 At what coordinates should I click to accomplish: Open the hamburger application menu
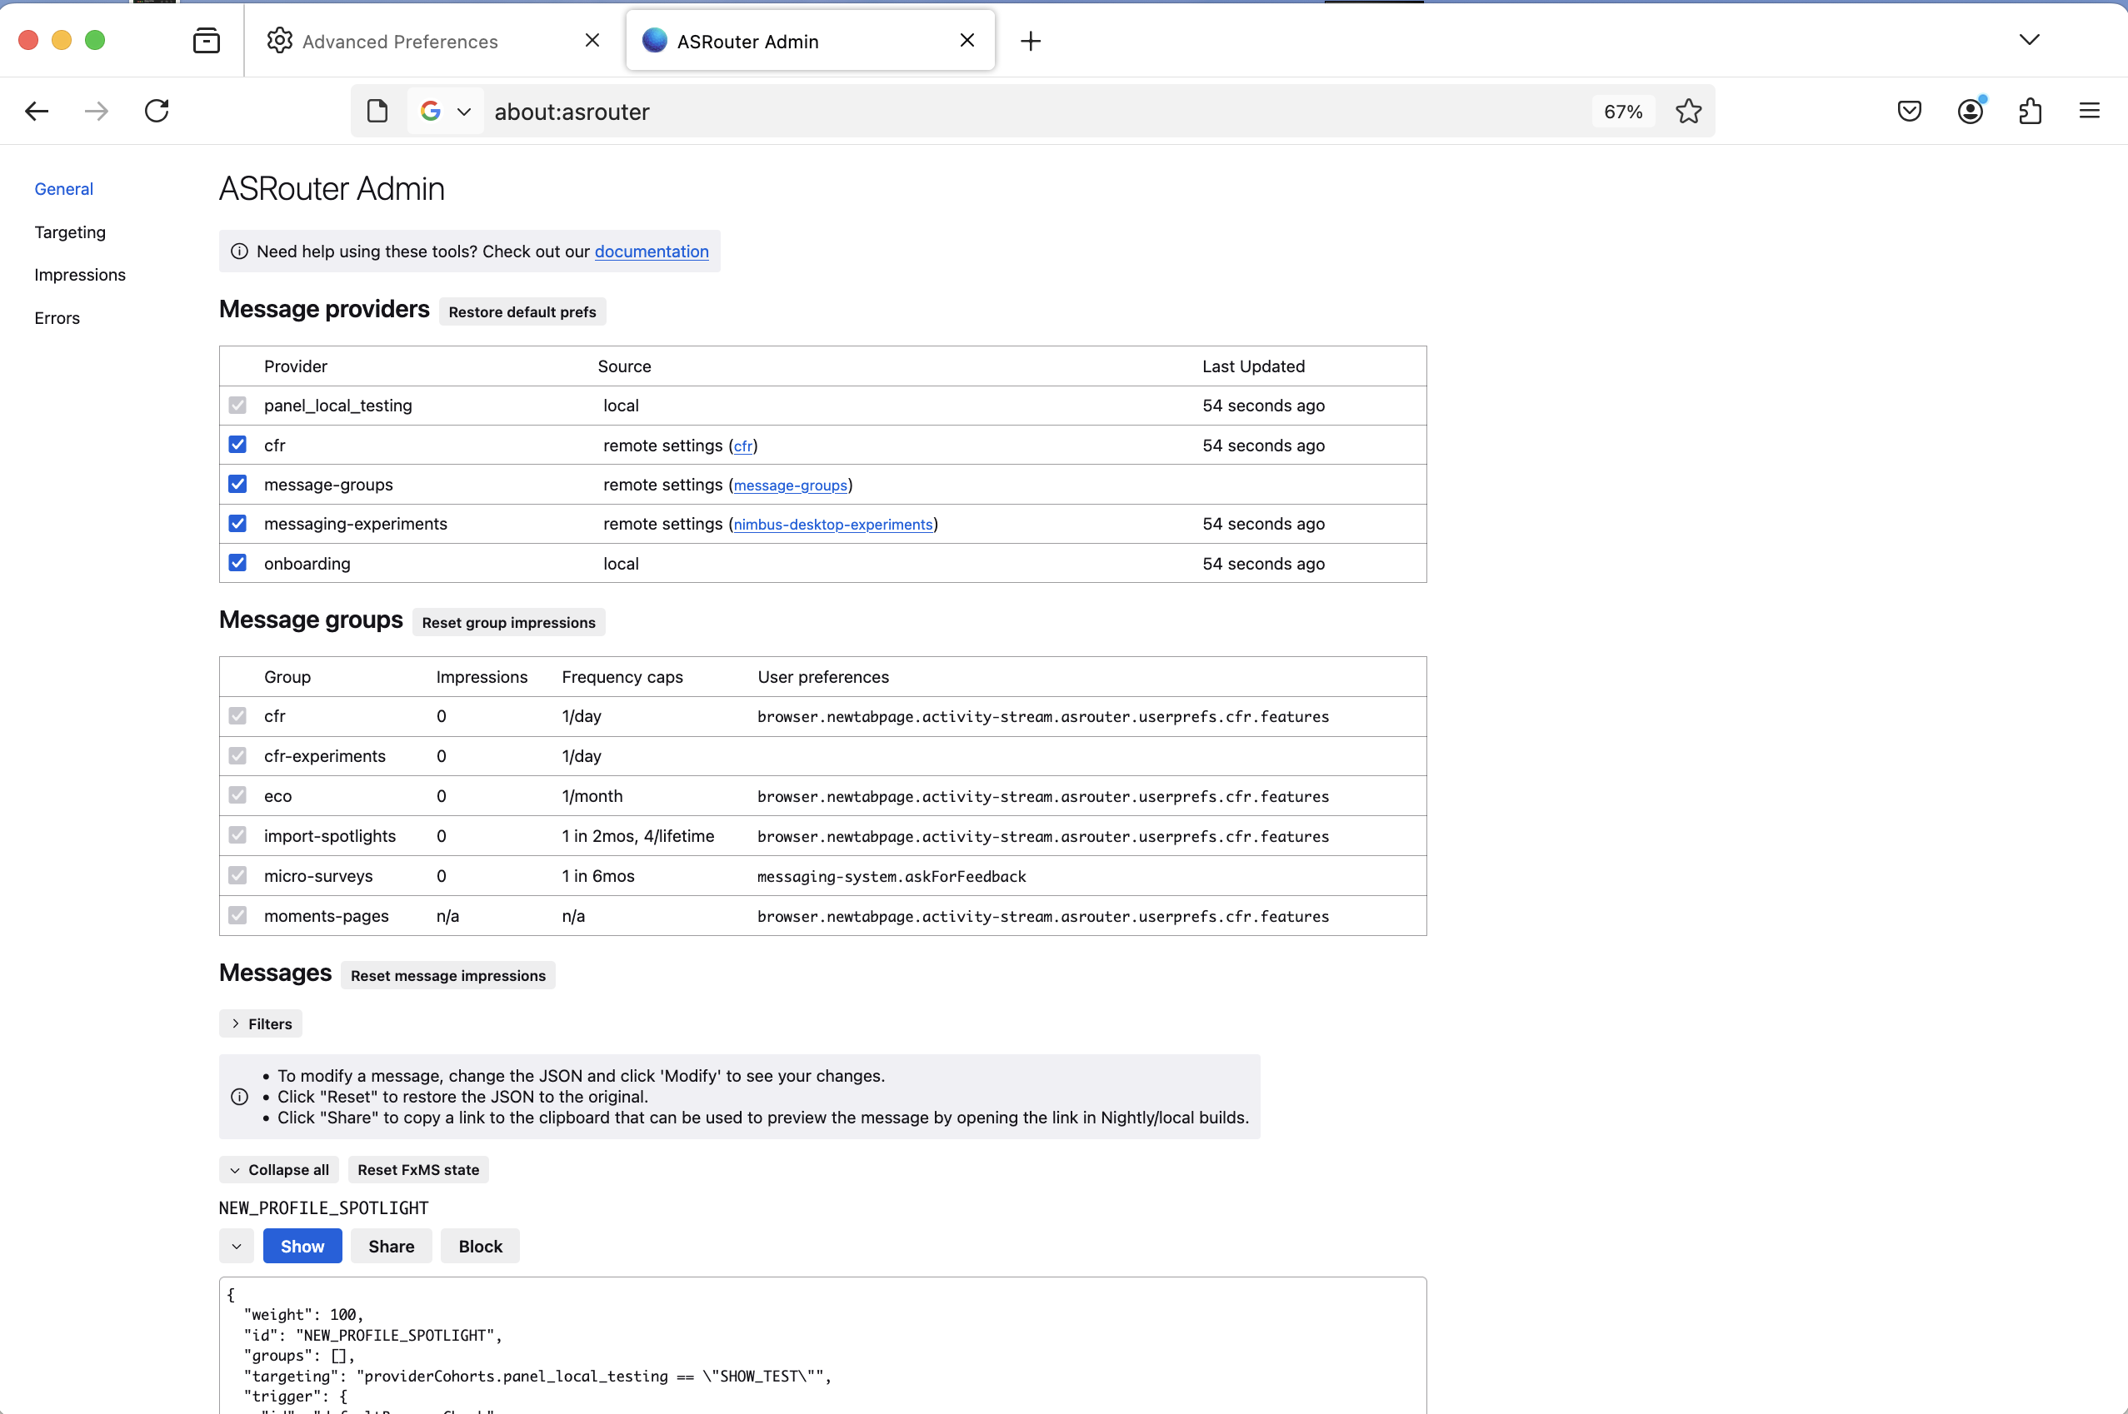(2091, 110)
